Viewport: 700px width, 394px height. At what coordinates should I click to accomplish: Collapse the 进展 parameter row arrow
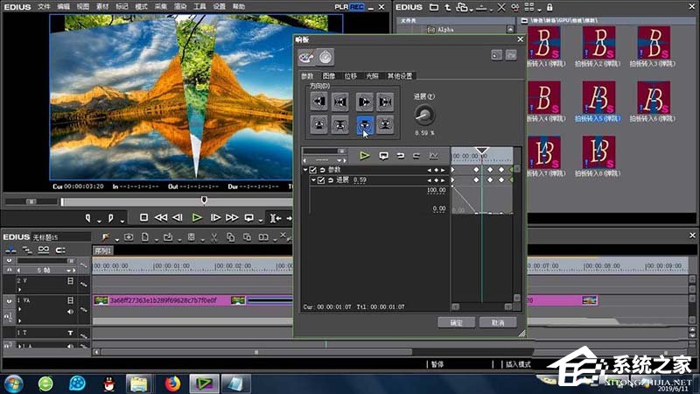point(313,180)
